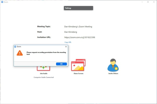Click the Host: label
157x104 pixels.
tap(40, 32)
